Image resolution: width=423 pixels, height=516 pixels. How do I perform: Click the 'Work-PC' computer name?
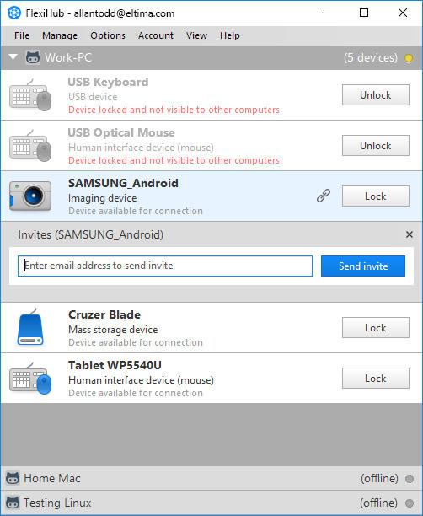tap(68, 57)
